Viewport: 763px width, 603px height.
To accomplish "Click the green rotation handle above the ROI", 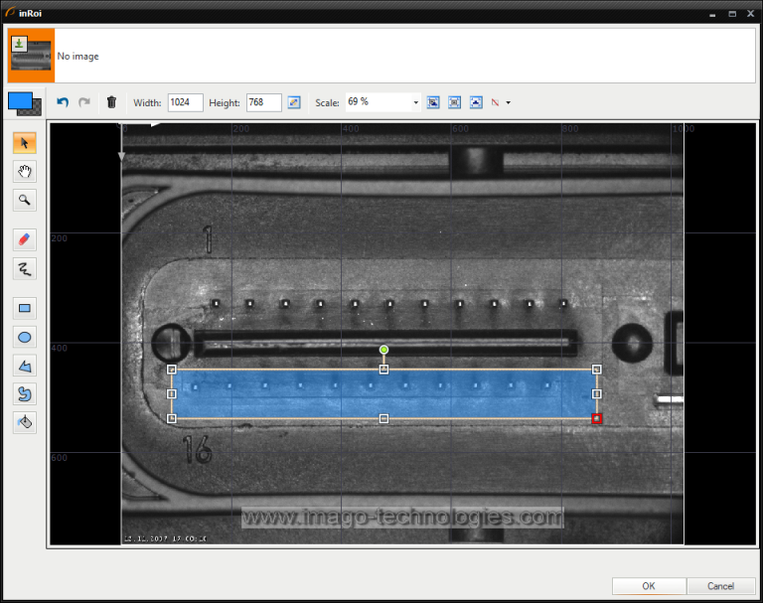I will tap(383, 350).
